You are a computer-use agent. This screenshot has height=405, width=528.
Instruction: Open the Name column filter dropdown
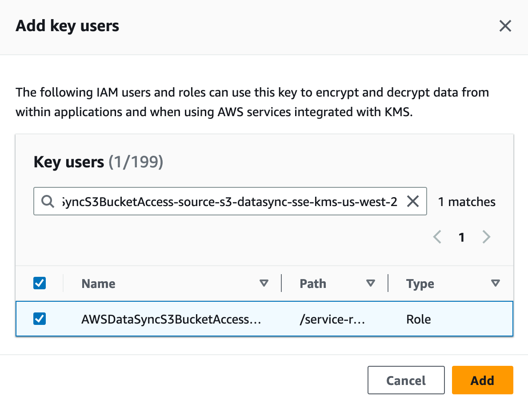[264, 283]
